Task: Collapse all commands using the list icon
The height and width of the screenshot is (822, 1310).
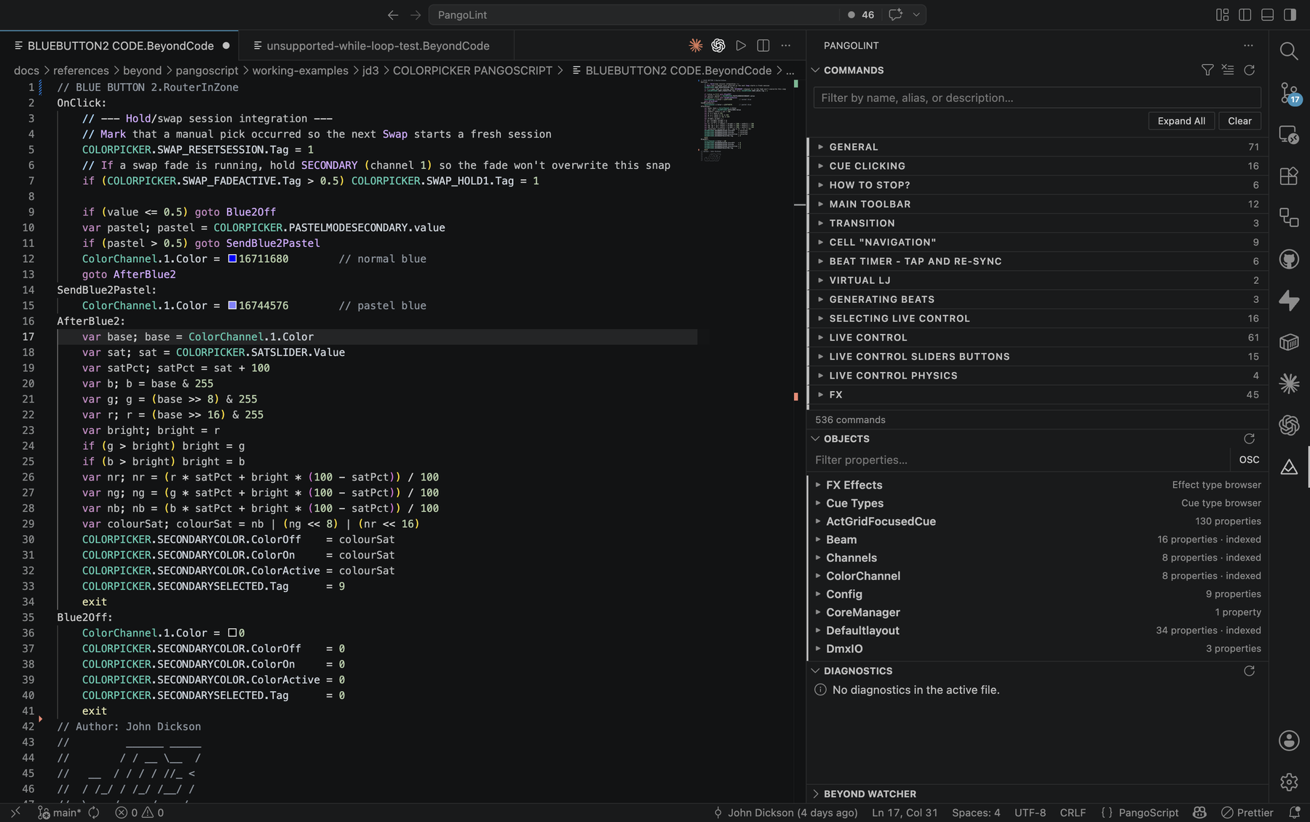Action: click(1228, 70)
